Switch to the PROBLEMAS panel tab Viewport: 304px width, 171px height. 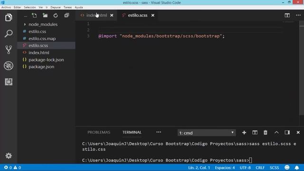tap(99, 132)
